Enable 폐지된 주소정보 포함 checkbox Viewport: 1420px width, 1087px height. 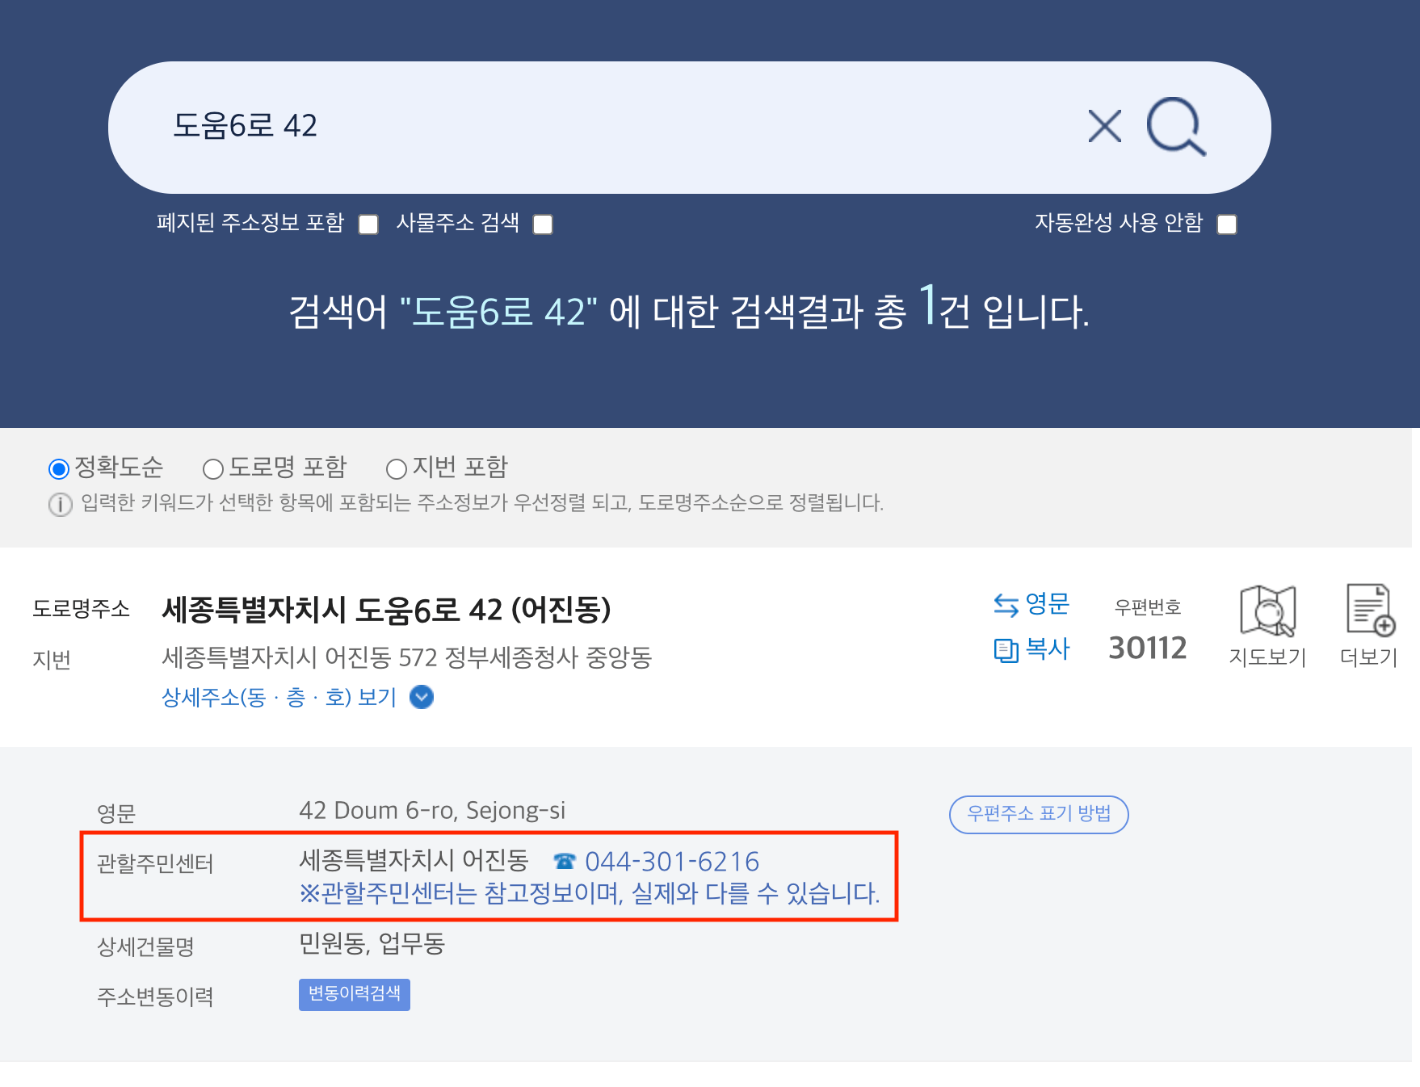click(369, 225)
